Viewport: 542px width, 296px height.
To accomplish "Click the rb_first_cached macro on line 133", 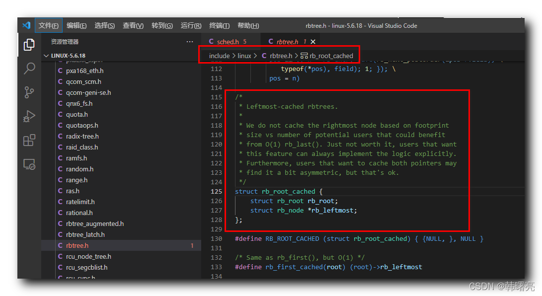I will (294, 267).
